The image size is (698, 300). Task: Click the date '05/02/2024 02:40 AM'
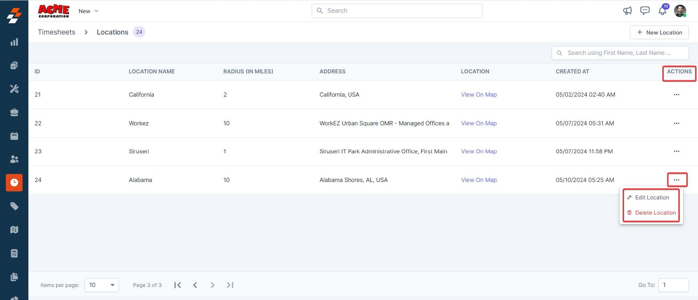tap(585, 94)
